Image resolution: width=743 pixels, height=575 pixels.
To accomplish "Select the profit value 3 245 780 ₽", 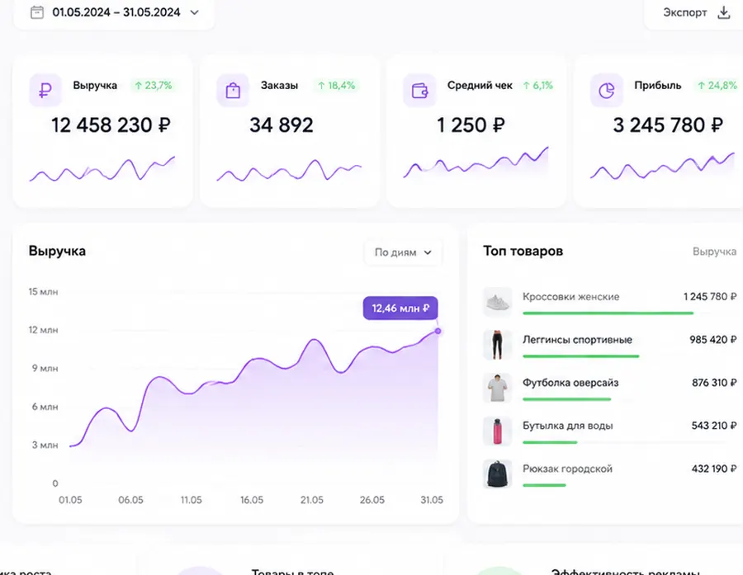I will 668,125.
